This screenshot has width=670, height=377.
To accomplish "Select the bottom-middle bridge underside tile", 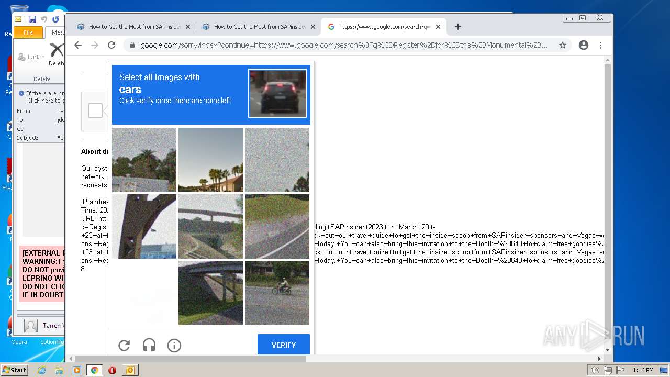I will 210,293.
